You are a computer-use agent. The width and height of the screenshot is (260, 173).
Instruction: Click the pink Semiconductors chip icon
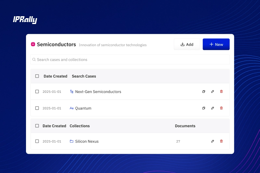pyautogui.click(x=33, y=44)
